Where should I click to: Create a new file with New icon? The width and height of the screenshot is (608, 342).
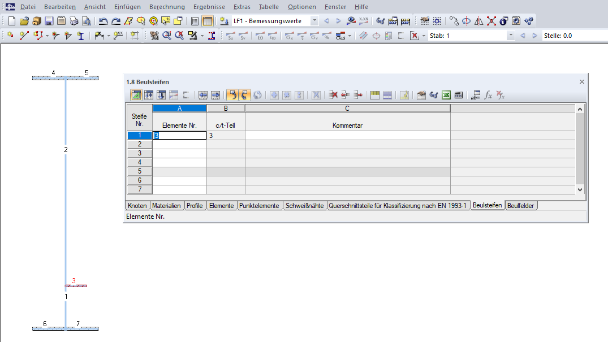12,21
